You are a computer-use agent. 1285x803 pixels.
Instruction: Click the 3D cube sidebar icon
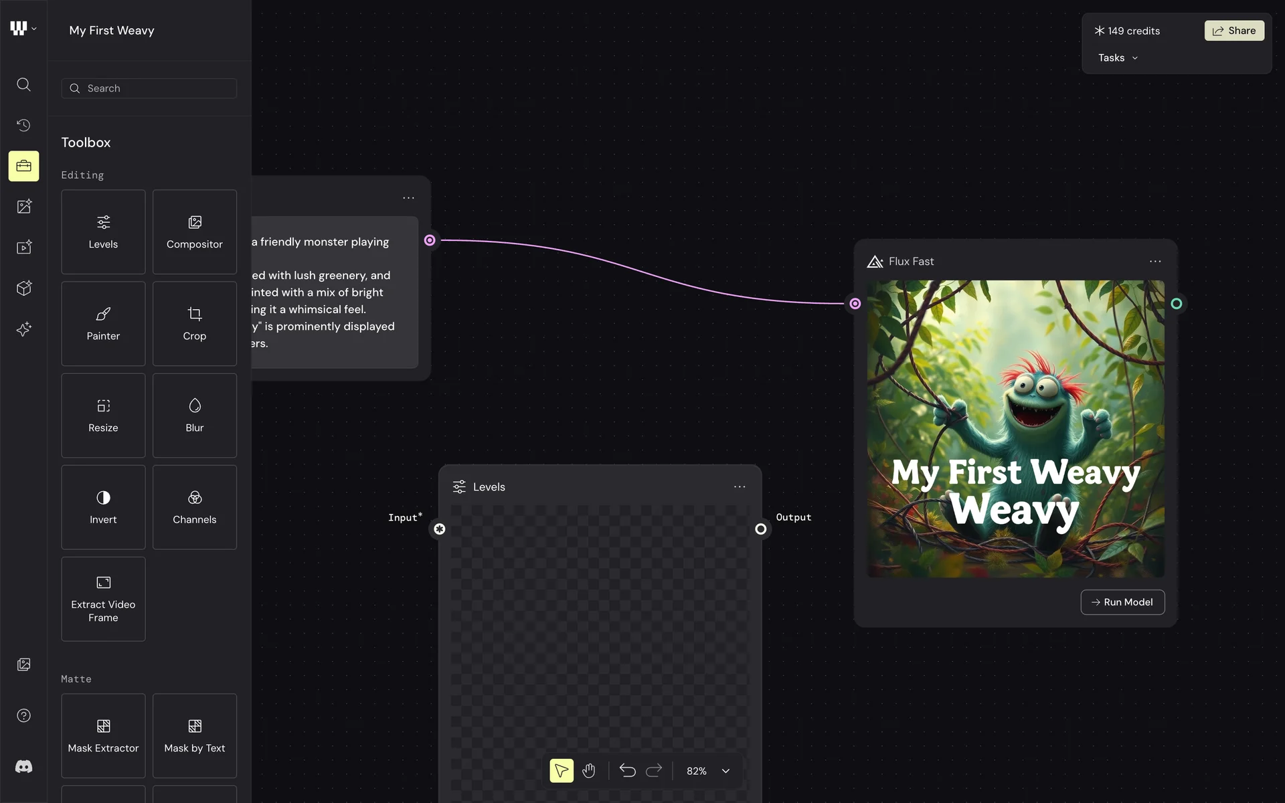tap(23, 288)
